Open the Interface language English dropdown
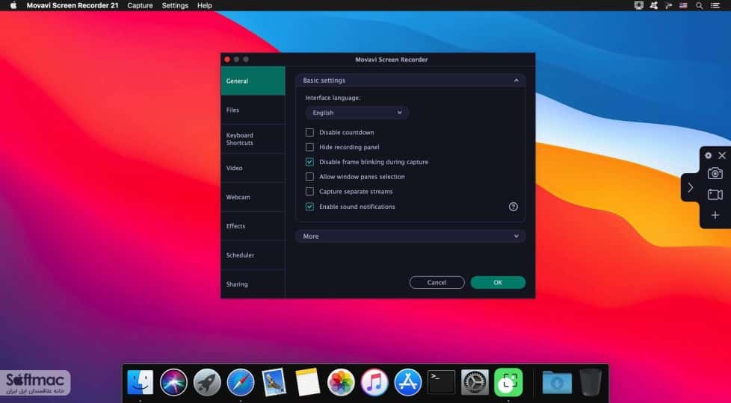 click(357, 113)
